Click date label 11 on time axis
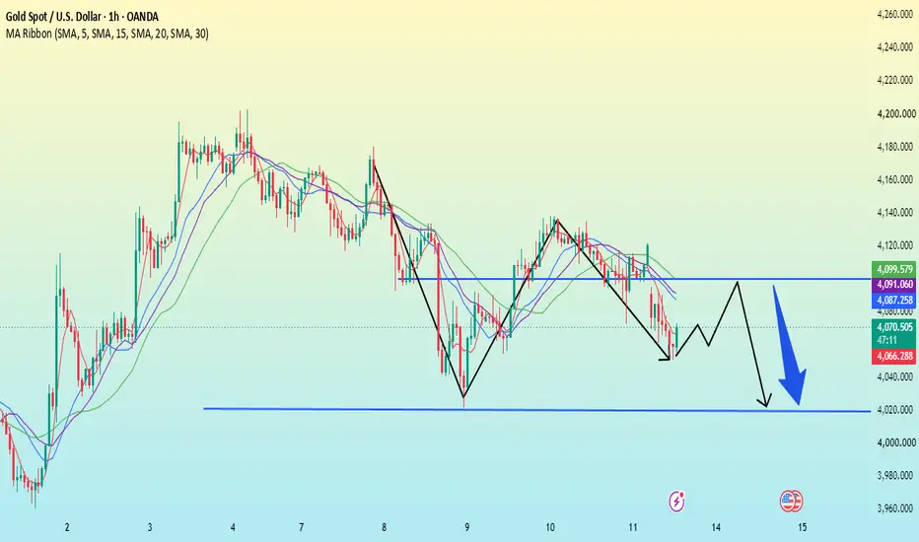The height and width of the screenshot is (542, 919). point(633,527)
